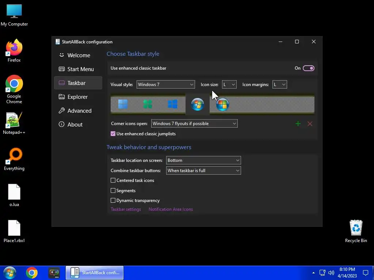Select the Taskbar section in sidebar
This screenshot has height=280, width=374.
click(78, 83)
